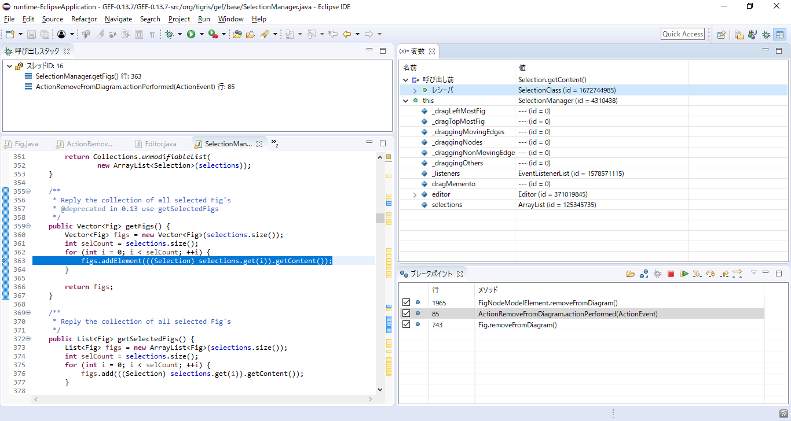Click the Run External Tools icon
The image size is (791, 421).
click(213, 34)
